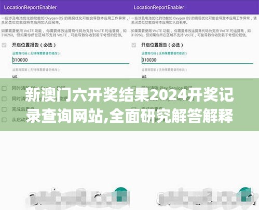Click the teal building logo at bottom left
This screenshot has height=210, width=259.
tap(120, 194)
